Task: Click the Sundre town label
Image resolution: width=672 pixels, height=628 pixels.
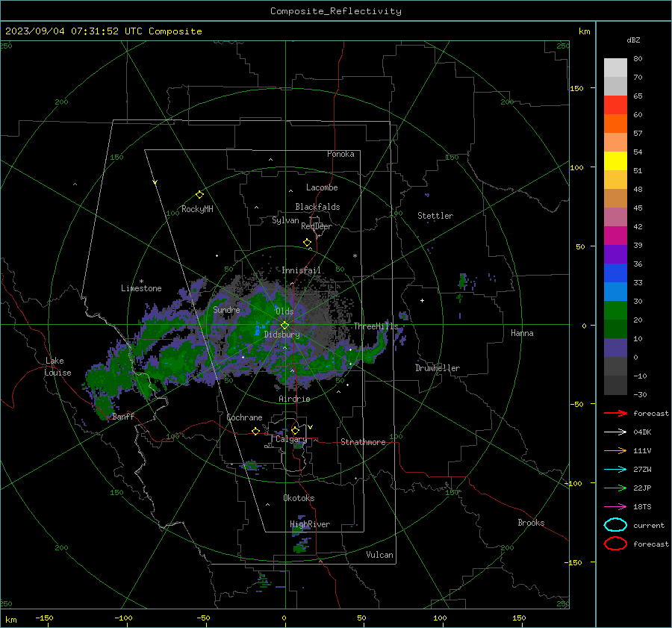Action: tap(226, 309)
